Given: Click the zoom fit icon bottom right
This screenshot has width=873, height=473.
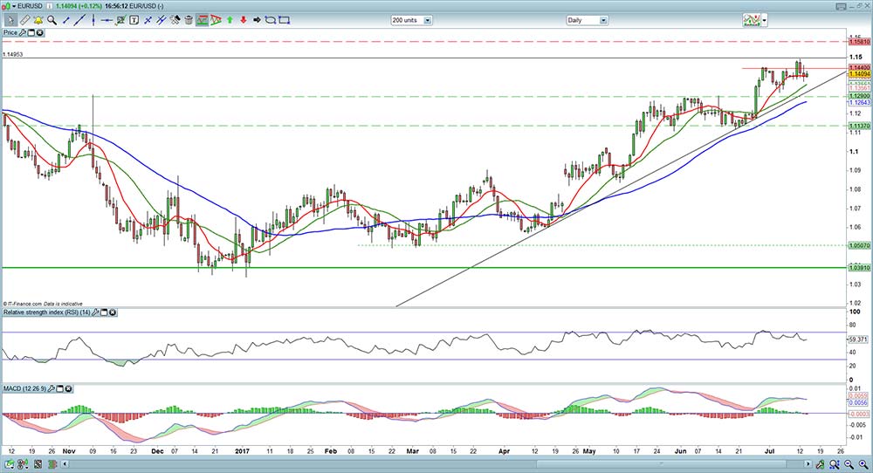Looking at the screenshot, I should [835, 463].
